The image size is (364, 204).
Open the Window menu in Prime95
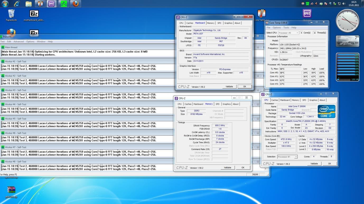(41, 42)
